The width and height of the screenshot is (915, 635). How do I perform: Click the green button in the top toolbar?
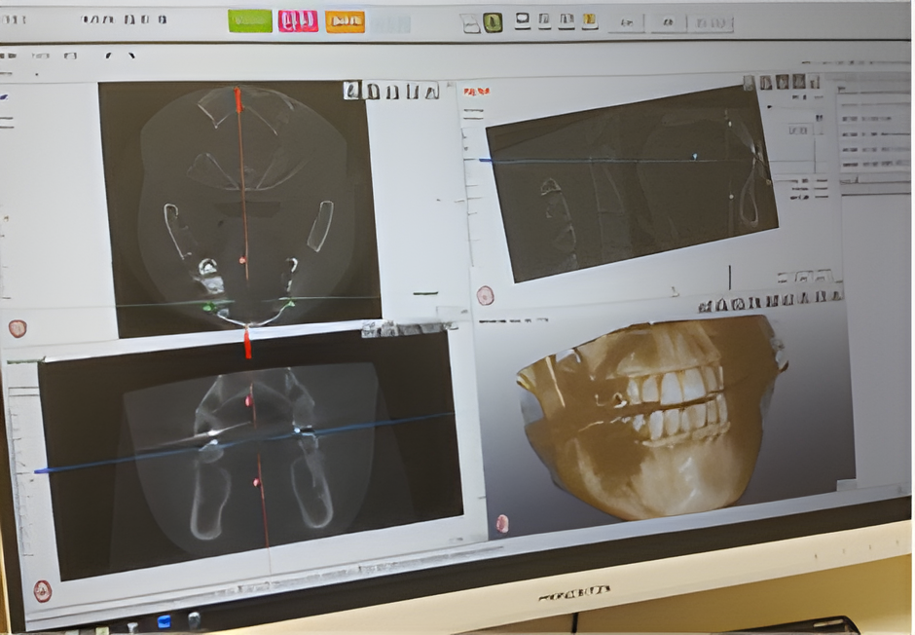[x=250, y=20]
